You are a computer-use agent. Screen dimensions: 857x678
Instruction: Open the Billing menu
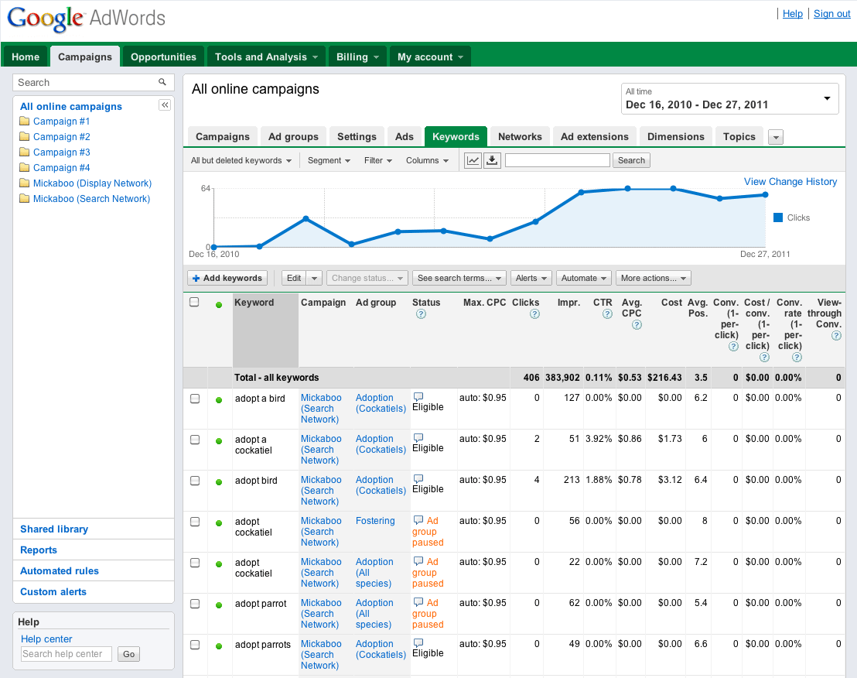[x=357, y=56]
